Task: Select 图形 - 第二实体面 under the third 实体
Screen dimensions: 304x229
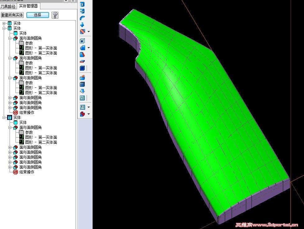Action: 41,142
